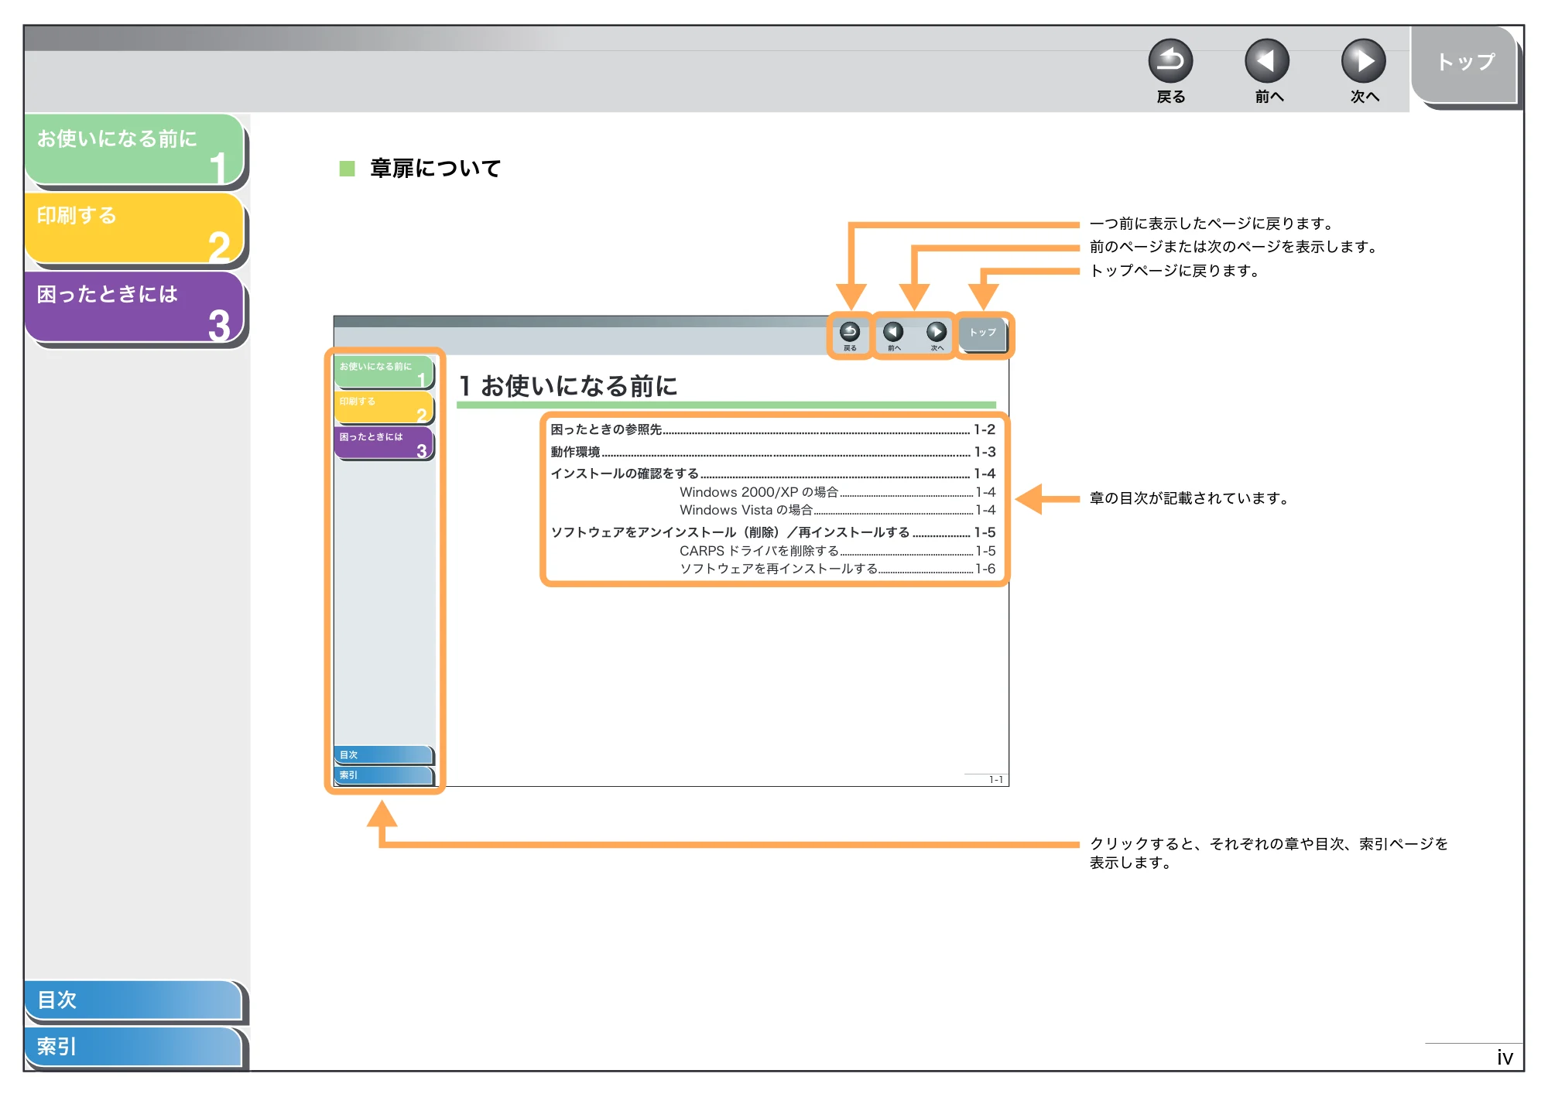Click the 章扉について heading
Image resolution: width=1548 pixels, height=1094 pixels.
[435, 168]
